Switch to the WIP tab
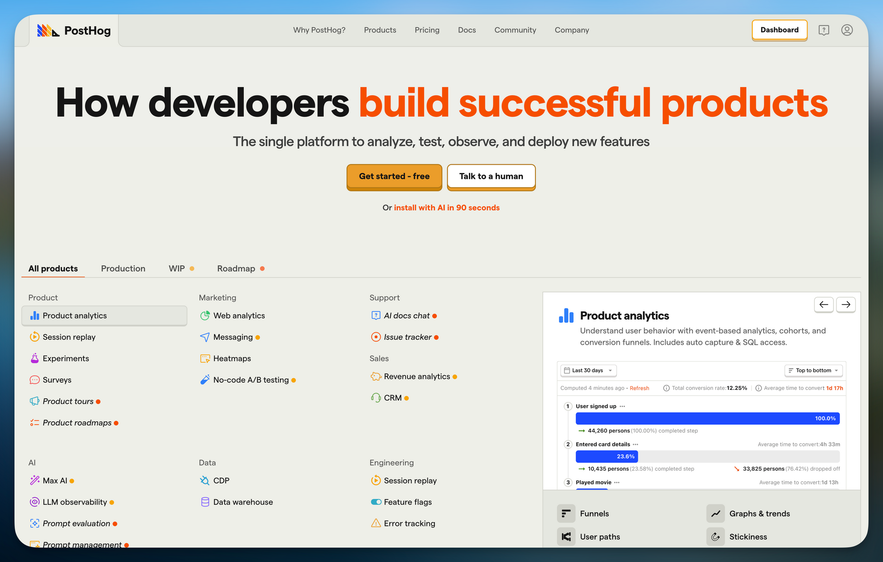 181,268
